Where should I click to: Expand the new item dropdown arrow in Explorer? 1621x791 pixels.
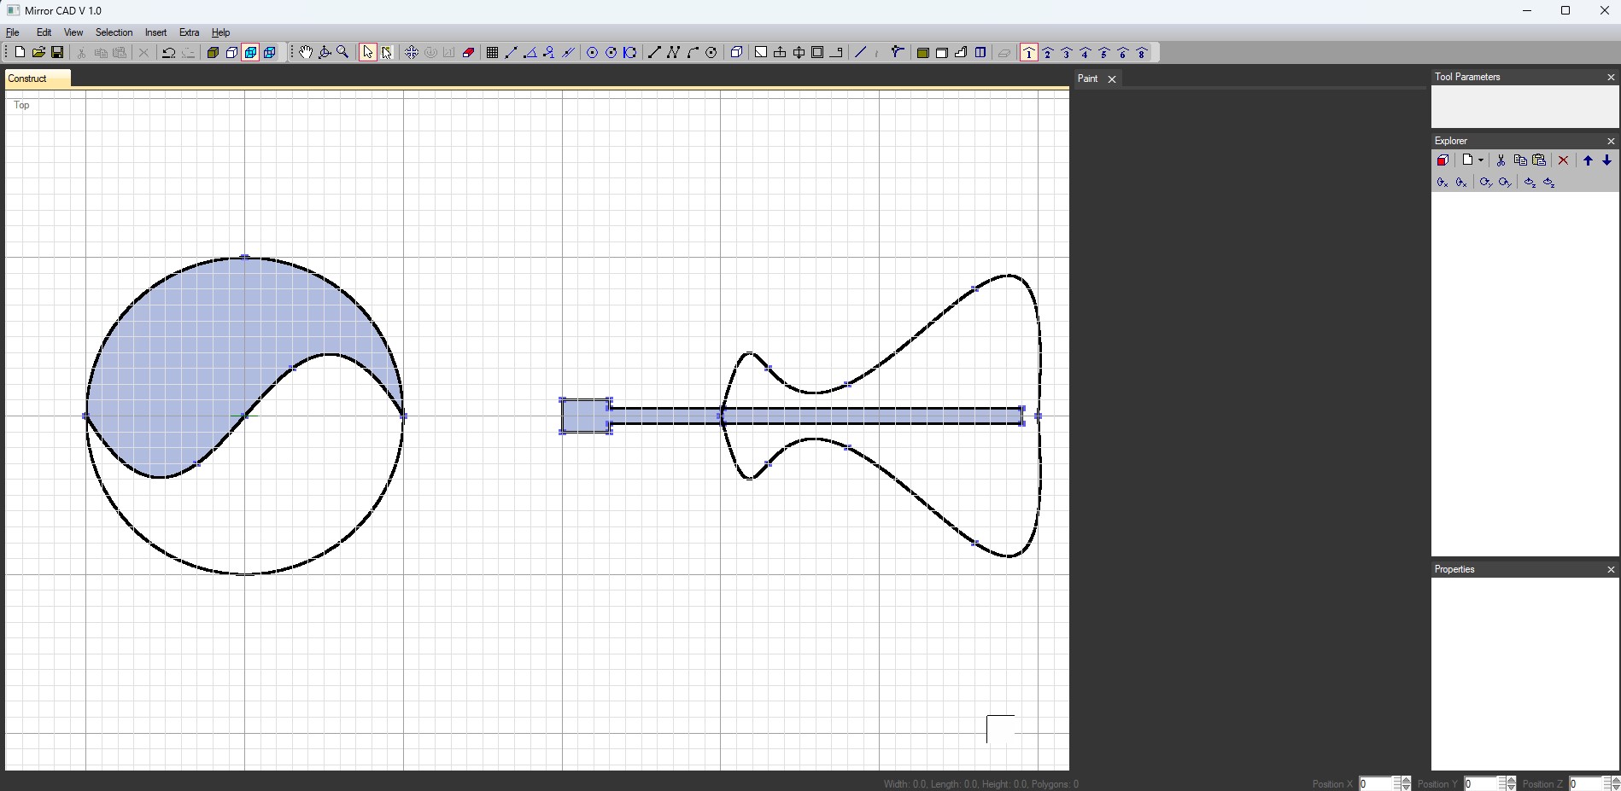point(1481,160)
